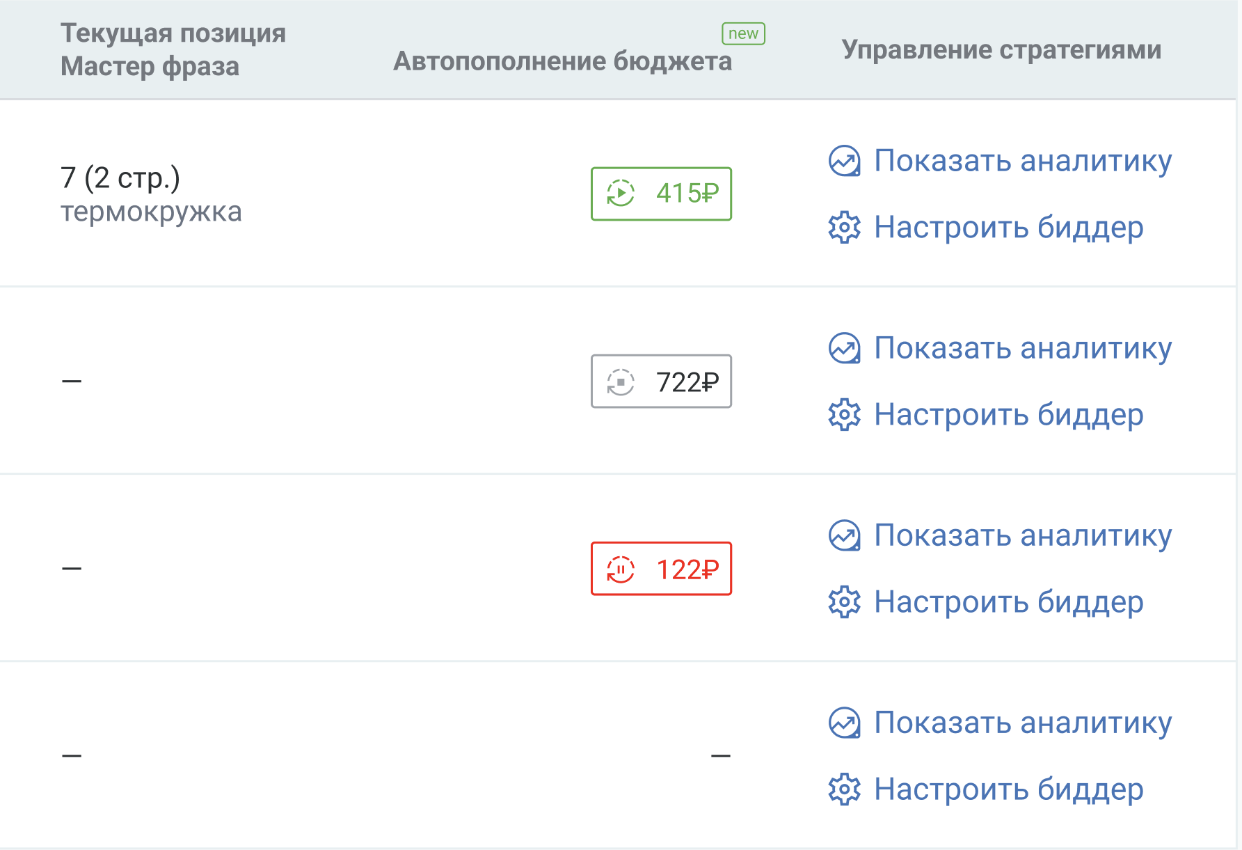Click analytics chart icon beside 122₽ row
This screenshot has height=850, width=1242.
tap(844, 535)
